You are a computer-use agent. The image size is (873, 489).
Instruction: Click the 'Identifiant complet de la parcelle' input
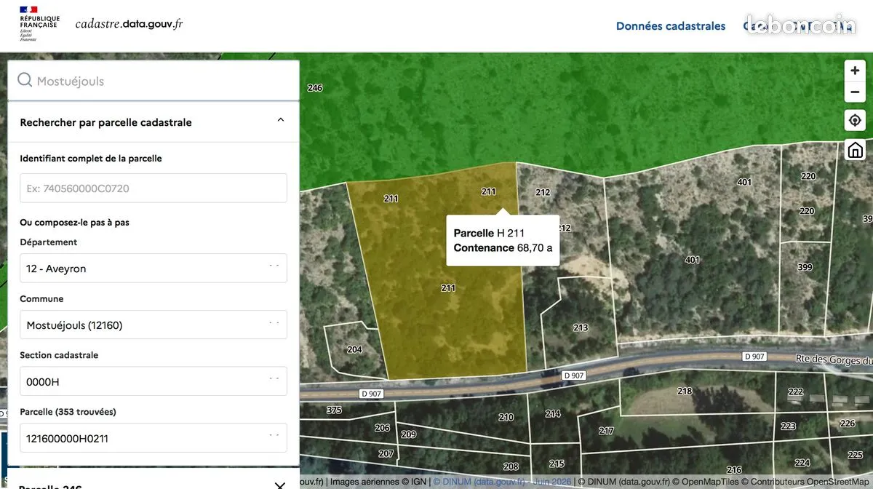(x=154, y=188)
